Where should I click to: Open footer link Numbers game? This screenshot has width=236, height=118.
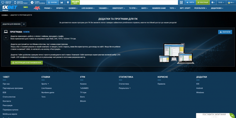point(48,92)
